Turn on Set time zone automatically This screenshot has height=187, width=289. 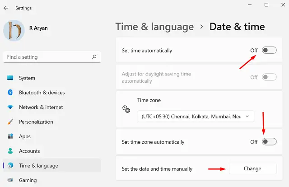coord(269,142)
